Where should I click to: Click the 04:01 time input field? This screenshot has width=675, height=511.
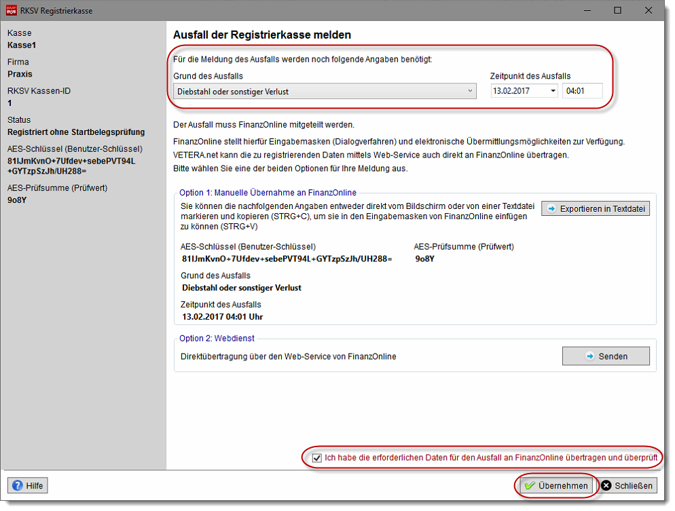pyautogui.click(x=581, y=91)
